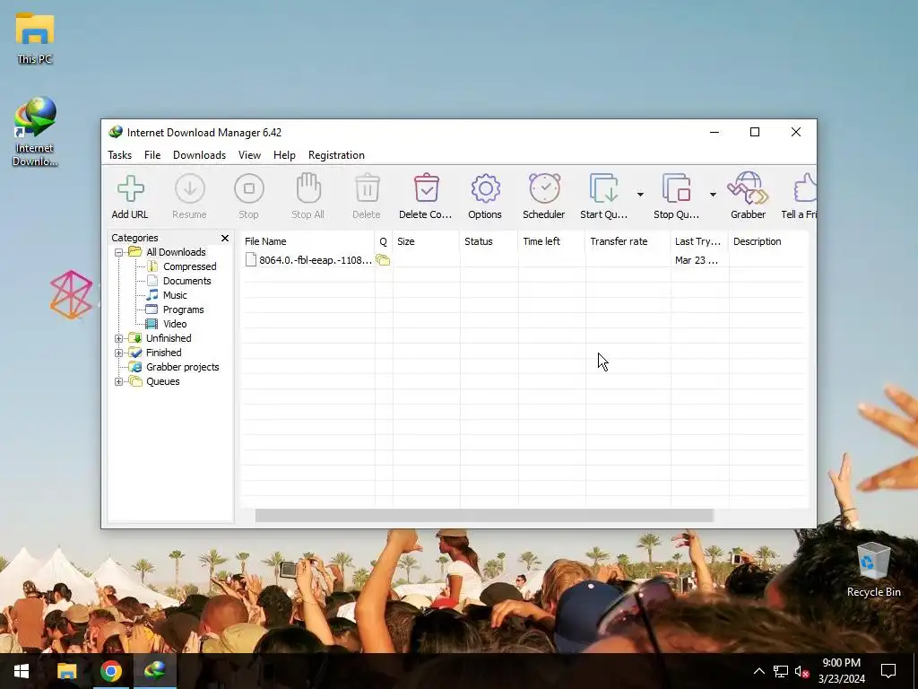Click the Delete trash icon

tap(367, 188)
